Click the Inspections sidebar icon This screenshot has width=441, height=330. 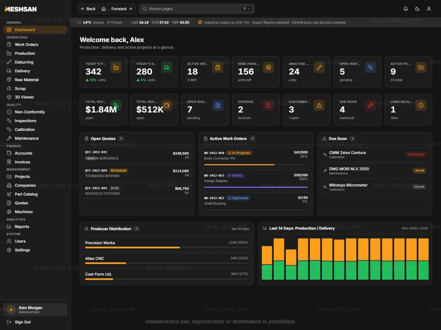coord(9,121)
